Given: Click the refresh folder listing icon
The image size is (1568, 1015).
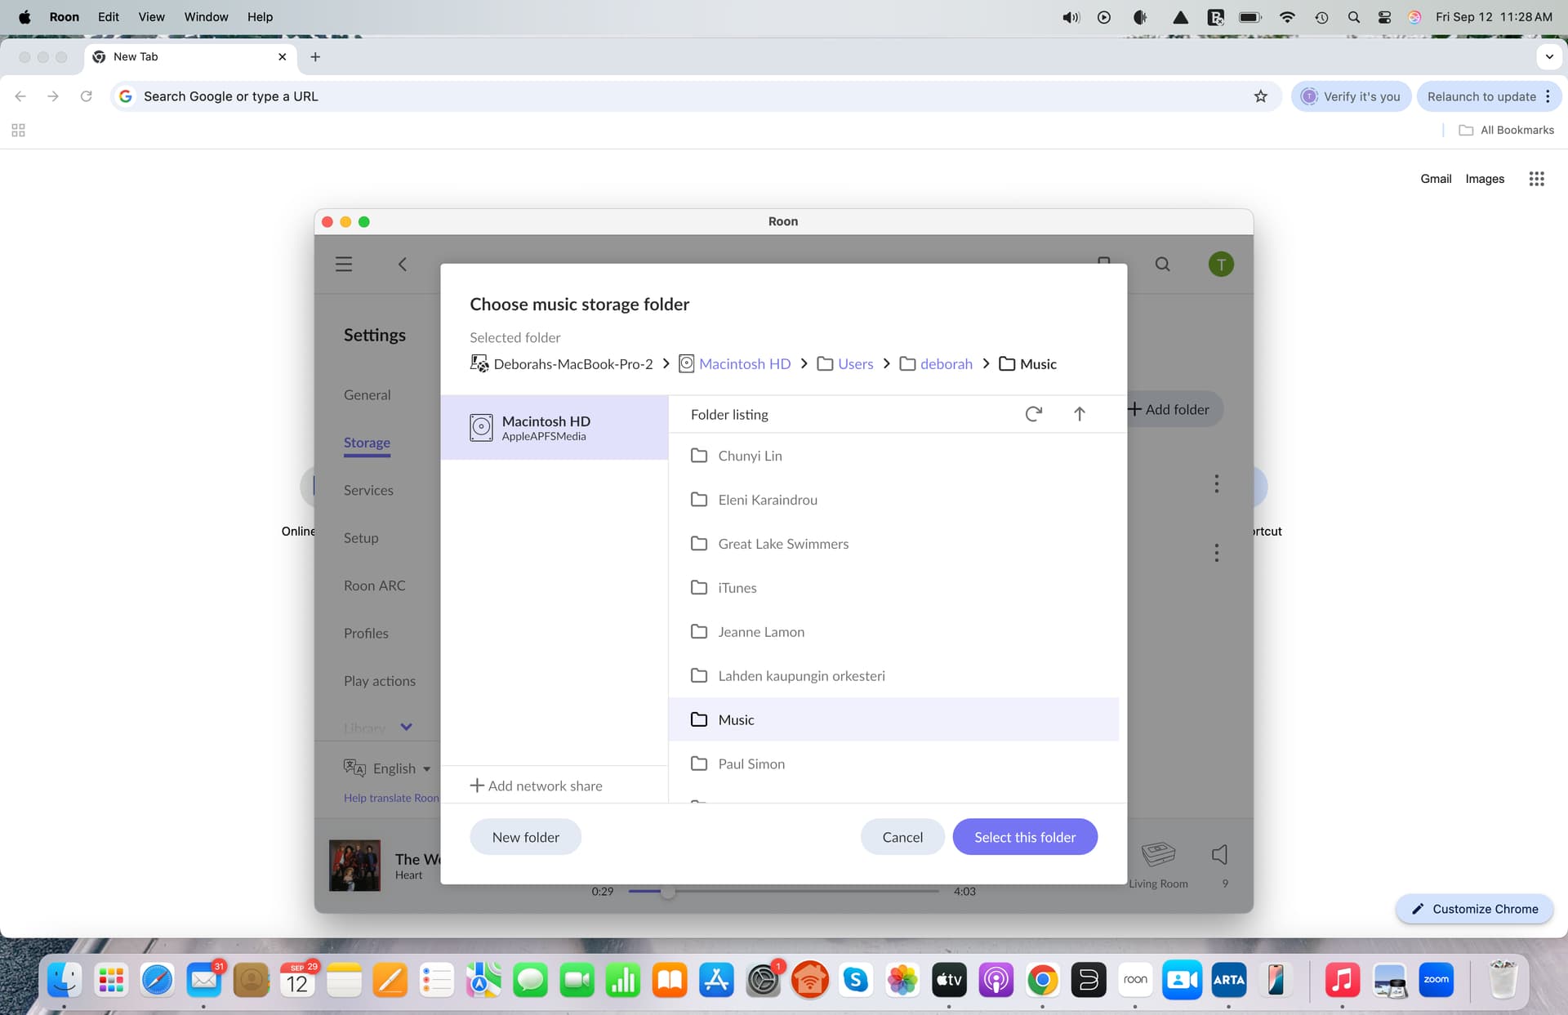Looking at the screenshot, I should pos(1033,414).
